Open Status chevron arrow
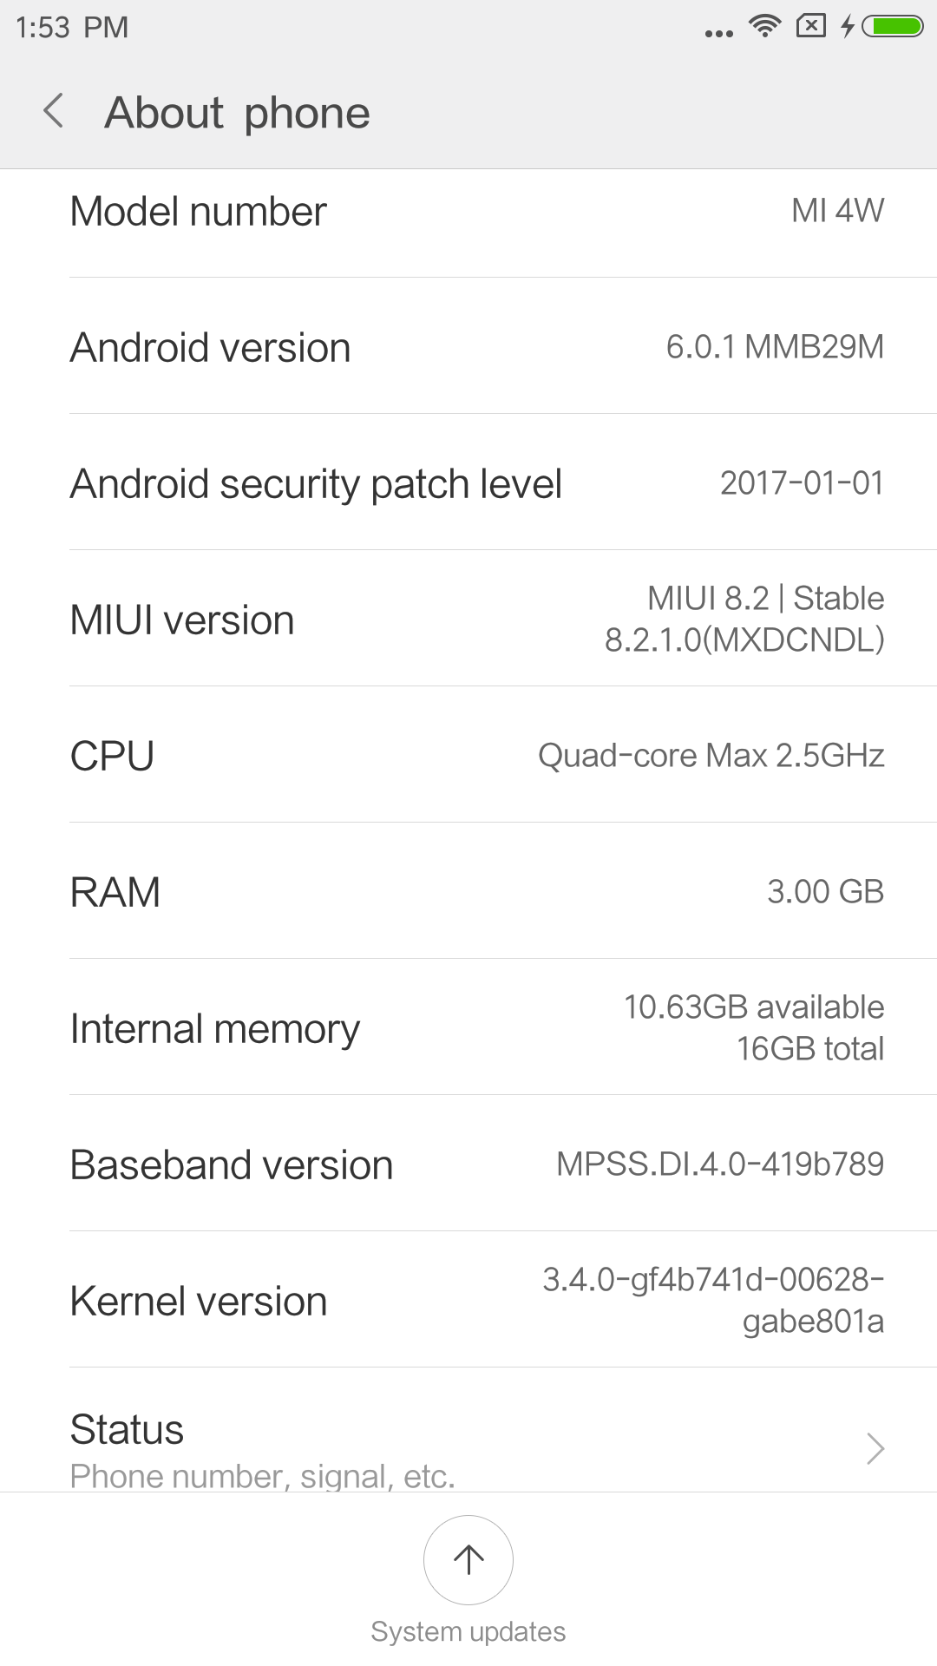This screenshot has height=1666, width=937. point(875,1448)
